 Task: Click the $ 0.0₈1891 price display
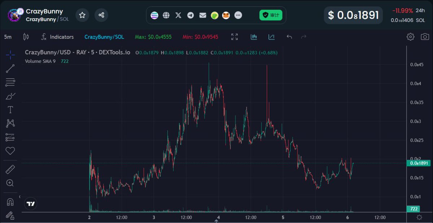click(353, 15)
